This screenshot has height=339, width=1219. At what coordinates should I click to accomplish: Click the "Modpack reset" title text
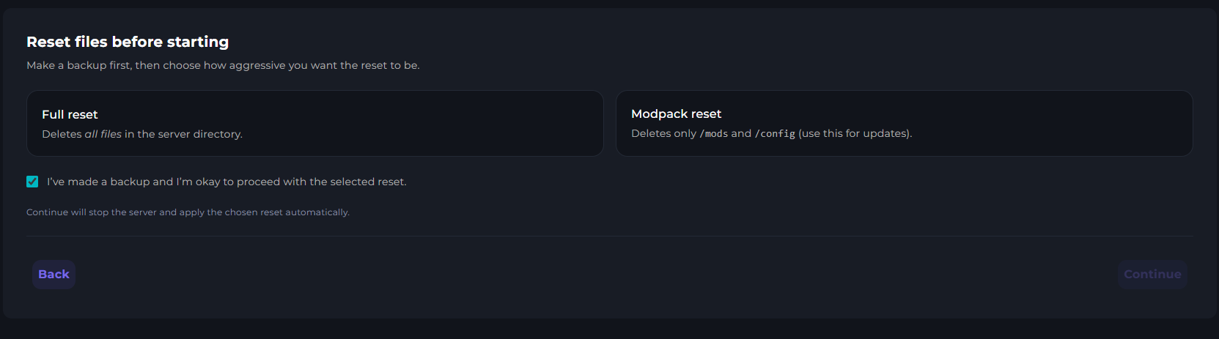point(676,113)
